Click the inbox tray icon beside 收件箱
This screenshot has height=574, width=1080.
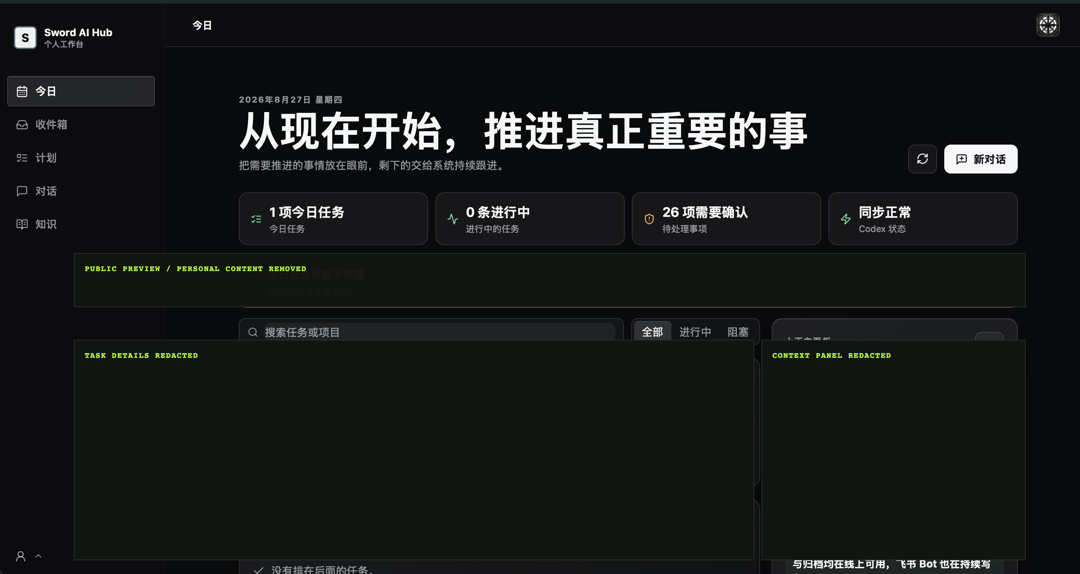[x=22, y=124]
